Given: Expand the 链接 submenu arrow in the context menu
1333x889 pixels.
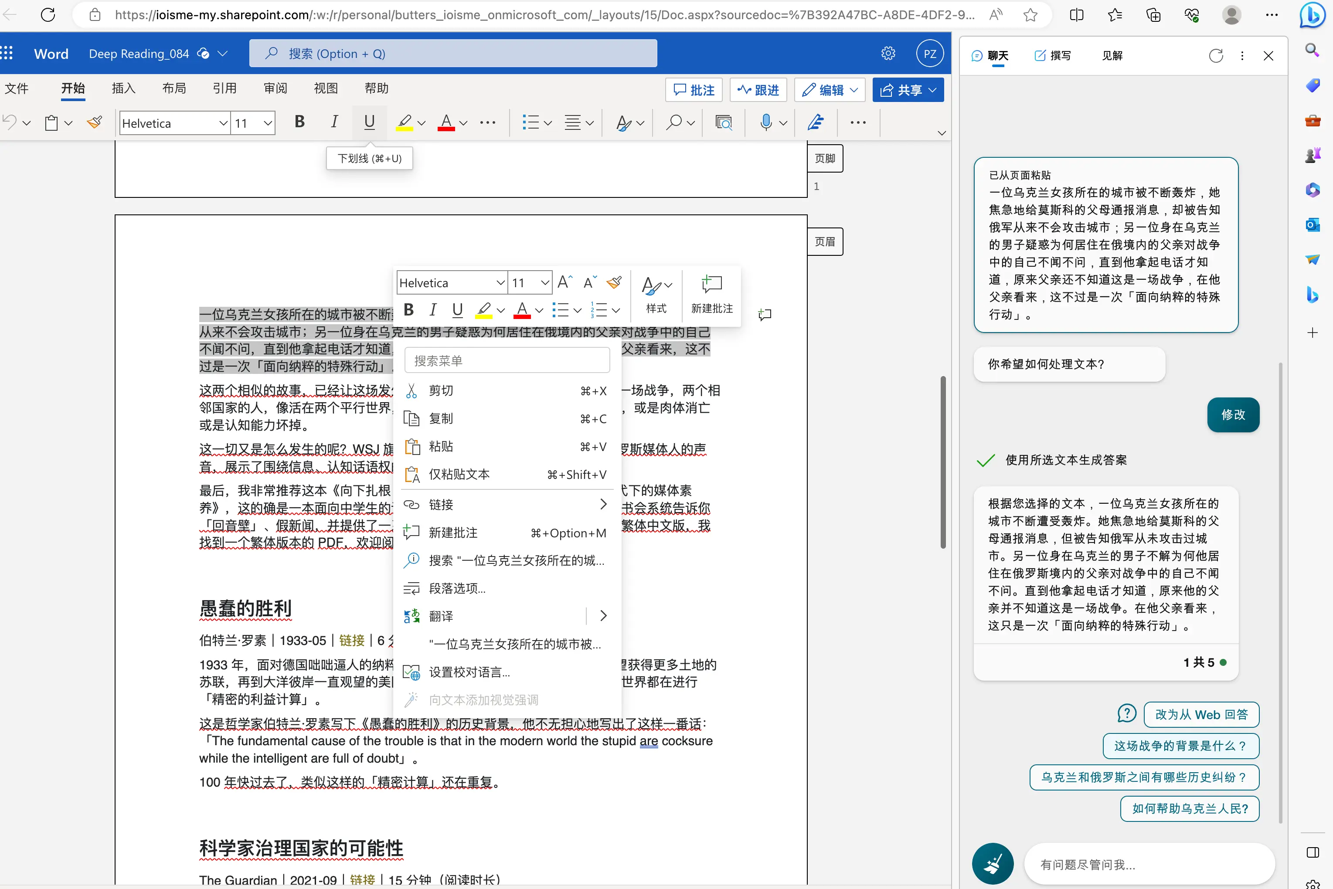Looking at the screenshot, I should (x=603, y=504).
